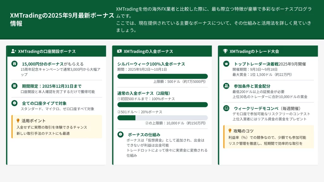This screenshot has height=182, width=324.
Task: Click the exclamation icon beside ボーナスの仕組み
Action: [120, 135]
